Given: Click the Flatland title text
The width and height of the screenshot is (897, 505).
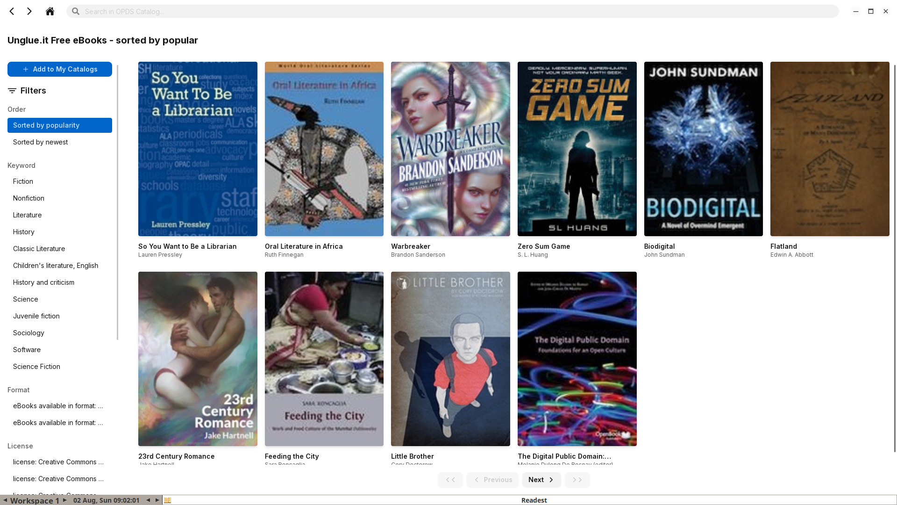Looking at the screenshot, I should pos(783,246).
